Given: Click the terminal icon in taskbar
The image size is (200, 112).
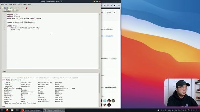Looking at the screenshot, I should [17, 110].
